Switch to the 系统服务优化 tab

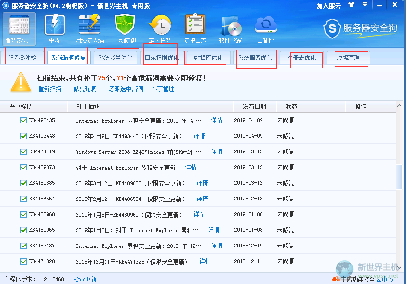(x=255, y=57)
